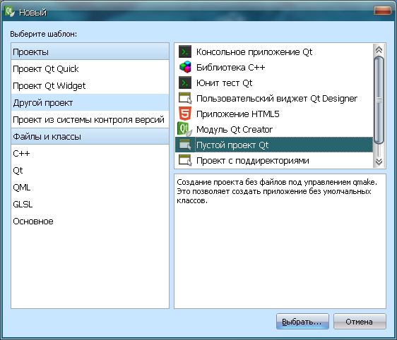Select 'Пользовательский виджет Qt Designer' template

tap(274, 98)
